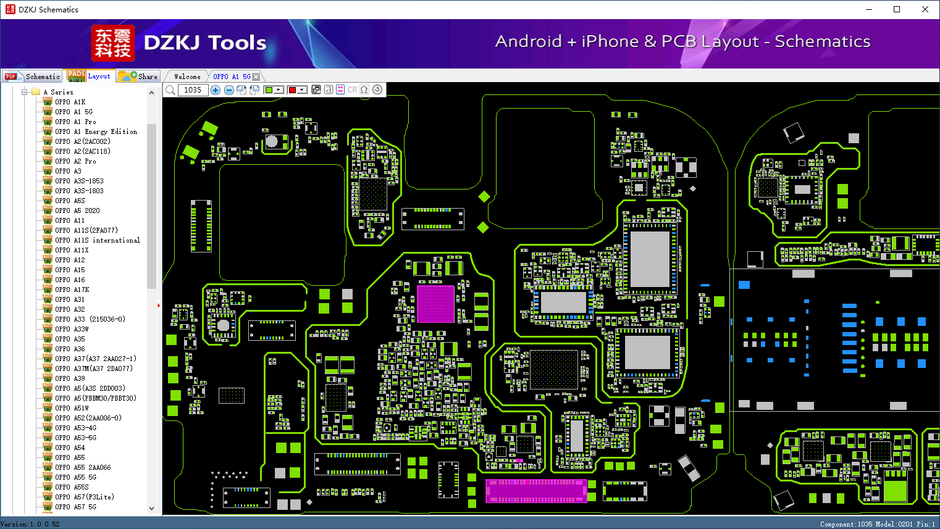
Task: Rotate the board layout clockwise
Action: (x=241, y=90)
